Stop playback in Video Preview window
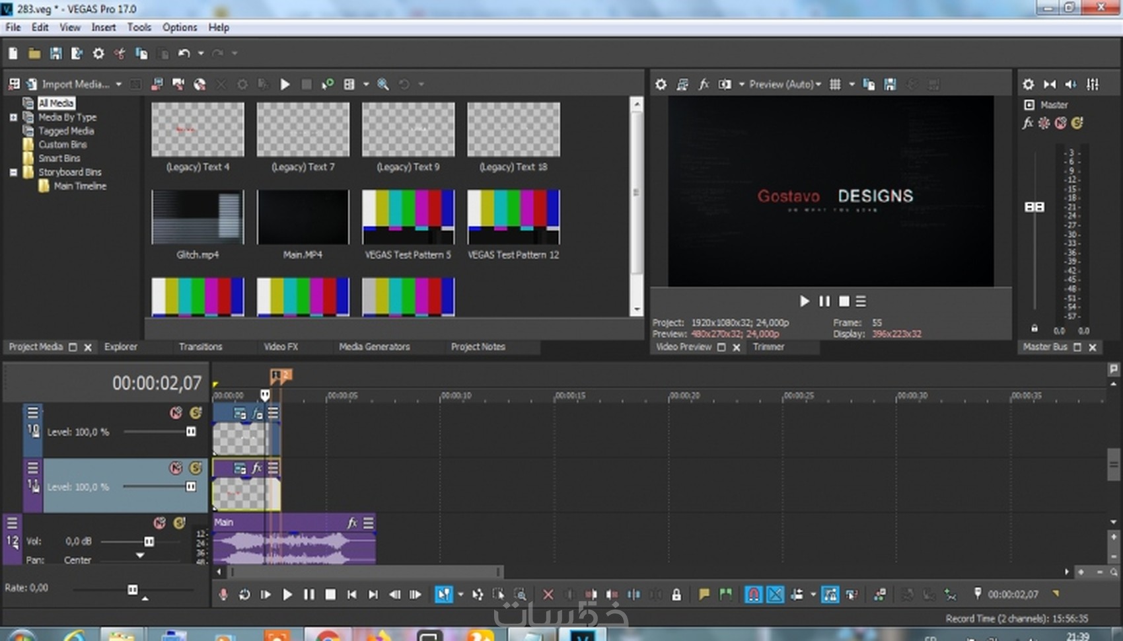The height and width of the screenshot is (641, 1123). (x=844, y=301)
